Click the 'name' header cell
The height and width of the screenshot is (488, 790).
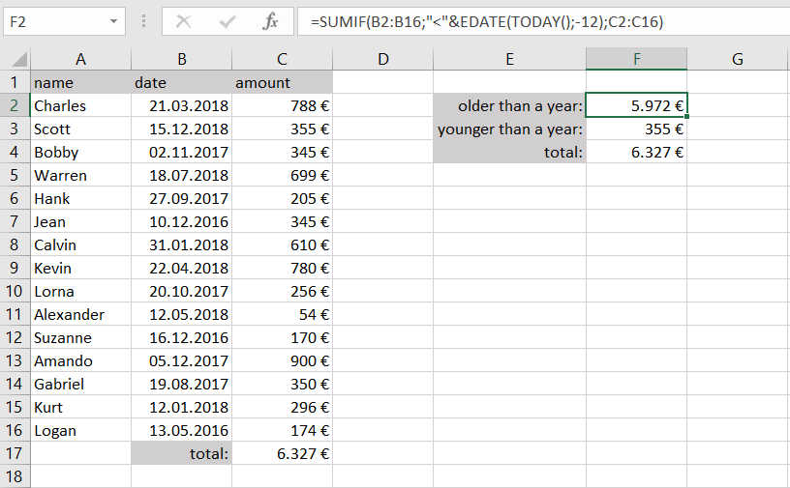coord(80,82)
